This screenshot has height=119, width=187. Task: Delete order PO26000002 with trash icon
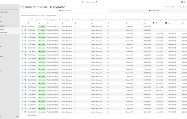pyautogui.click(x=25, y=30)
